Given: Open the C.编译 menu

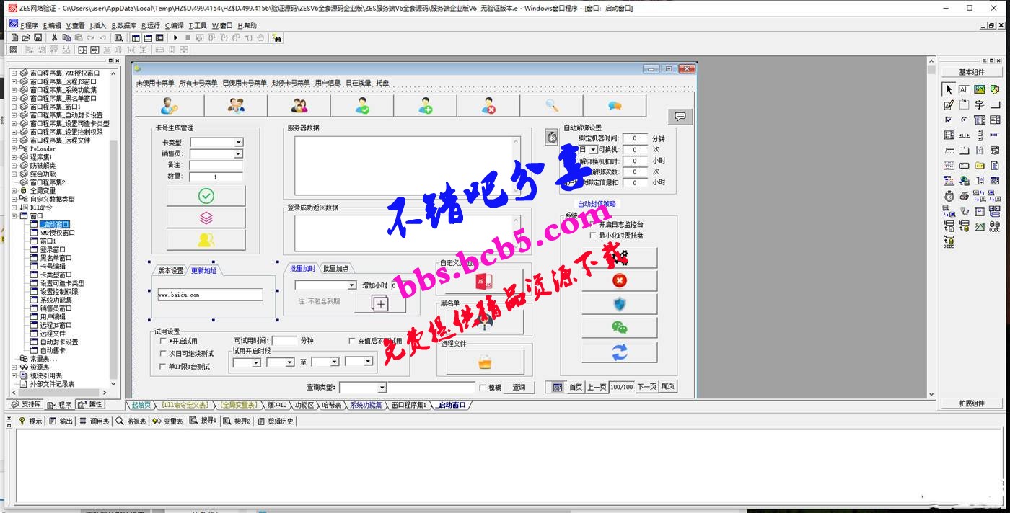Looking at the screenshot, I should pyautogui.click(x=175, y=25).
